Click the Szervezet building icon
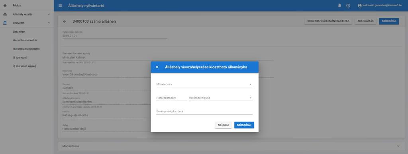Image resolution: width=408 pixels, height=154 pixels. point(5,23)
